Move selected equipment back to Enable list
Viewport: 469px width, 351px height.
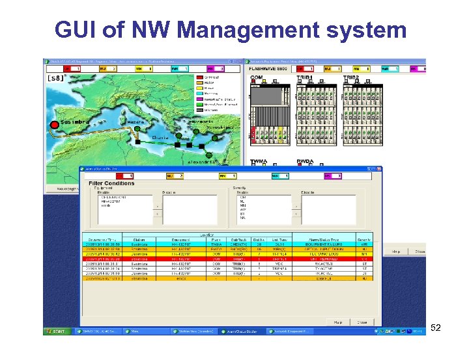[x=158, y=214]
